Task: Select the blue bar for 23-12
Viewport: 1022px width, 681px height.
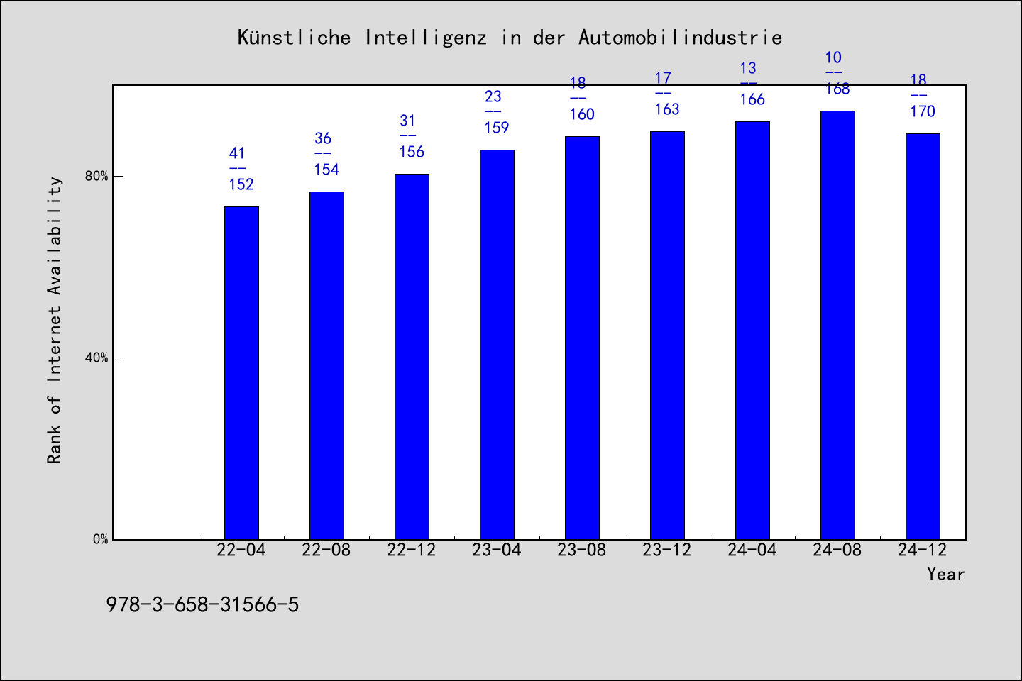Action: [x=667, y=336]
